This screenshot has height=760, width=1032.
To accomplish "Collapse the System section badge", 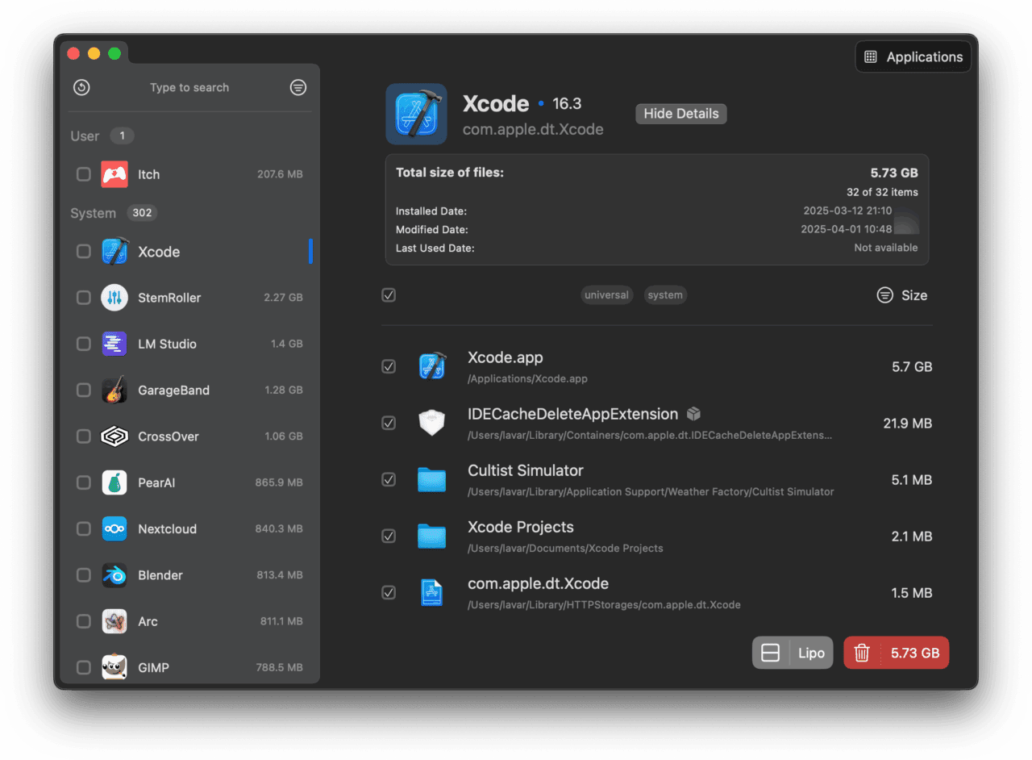I will [142, 213].
